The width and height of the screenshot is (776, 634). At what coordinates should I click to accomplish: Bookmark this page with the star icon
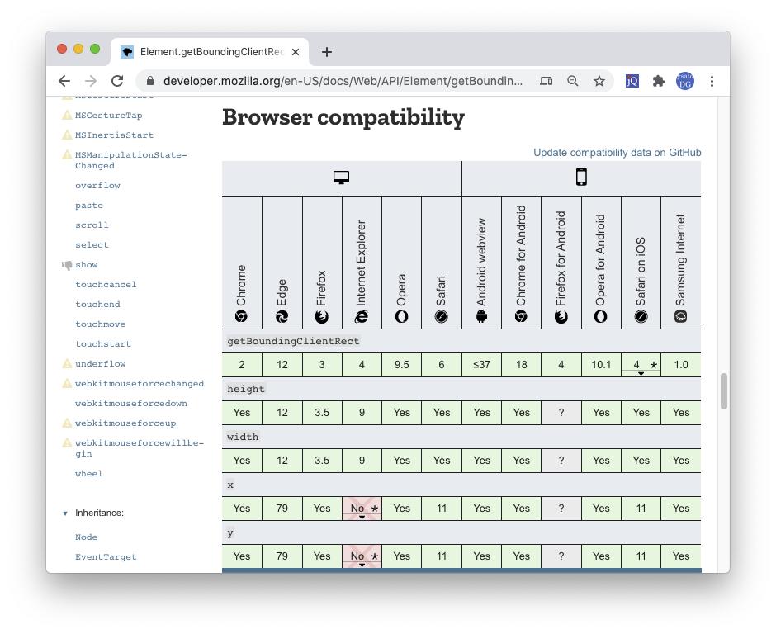(599, 81)
